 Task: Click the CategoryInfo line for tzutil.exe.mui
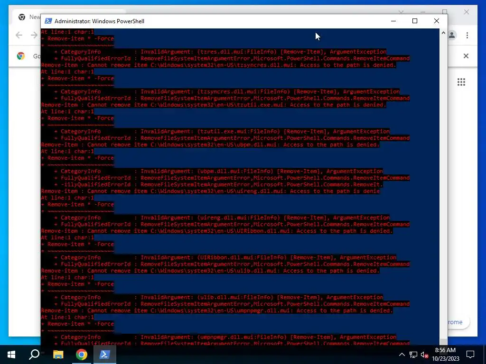click(x=222, y=131)
